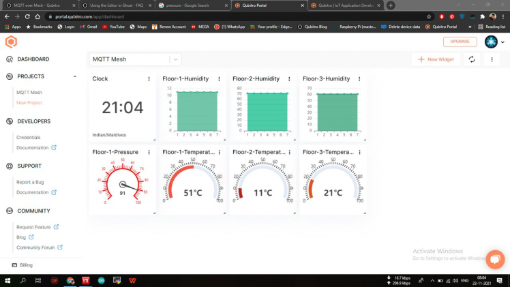This screenshot has height=287, width=510.
Task: Open Floor-1-Humidity widget options menu
Action: [x=220, y=79]
